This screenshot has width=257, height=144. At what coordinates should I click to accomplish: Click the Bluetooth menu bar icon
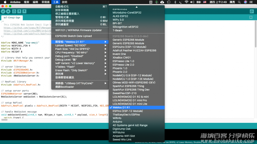coord(175,2)
